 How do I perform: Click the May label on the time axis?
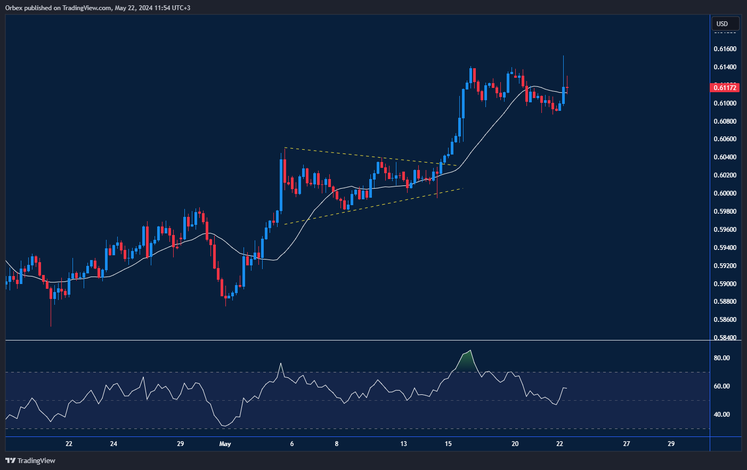tap(225, 443)
